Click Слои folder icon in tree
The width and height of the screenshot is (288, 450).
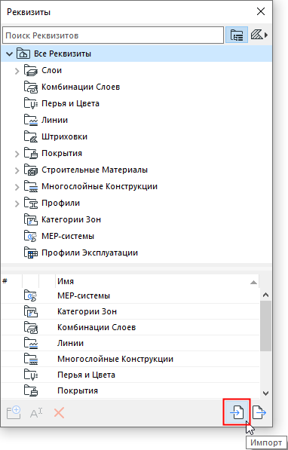click(31, 70)
